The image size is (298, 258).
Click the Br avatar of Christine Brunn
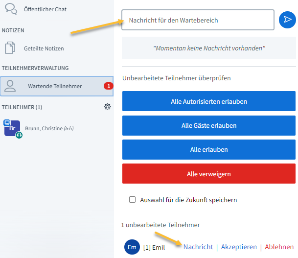pyautogui.click(x=12, y=128)
